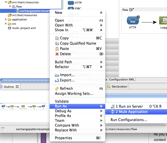Click the Mule Application run icon
The height and width of the screenshot is (143, 167).
pos(113,112)
